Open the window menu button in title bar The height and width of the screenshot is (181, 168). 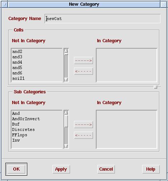[x=5, y=5]
